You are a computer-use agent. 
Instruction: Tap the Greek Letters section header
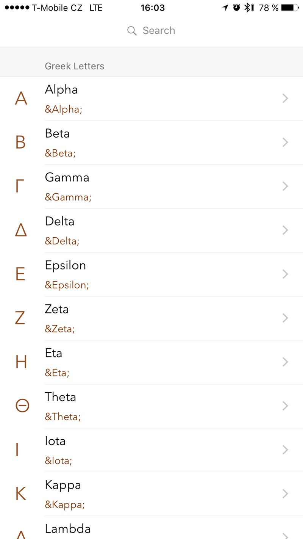pos(75,66)
